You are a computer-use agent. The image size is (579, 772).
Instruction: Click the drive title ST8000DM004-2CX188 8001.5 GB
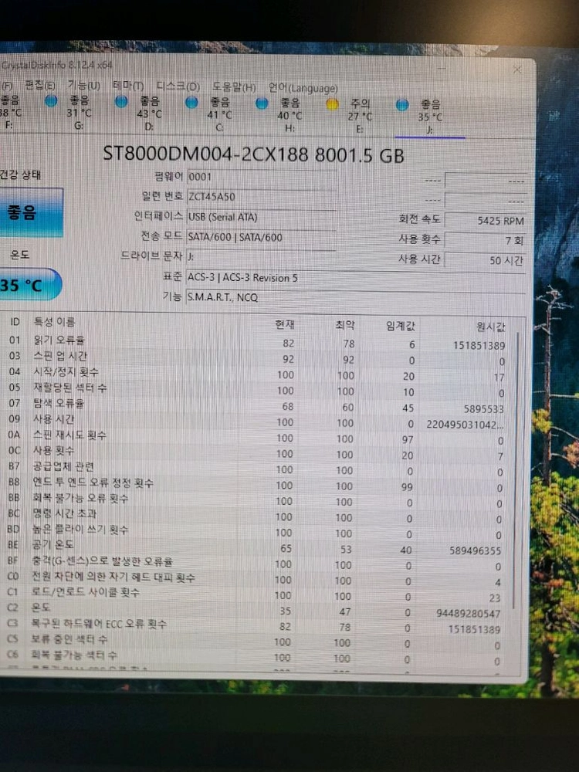point(253,155)
